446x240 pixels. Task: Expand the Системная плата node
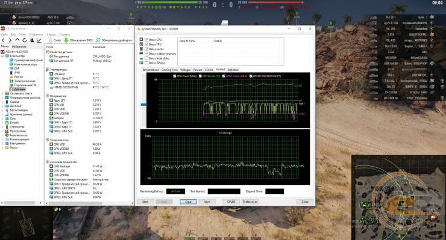pos(2,93)
